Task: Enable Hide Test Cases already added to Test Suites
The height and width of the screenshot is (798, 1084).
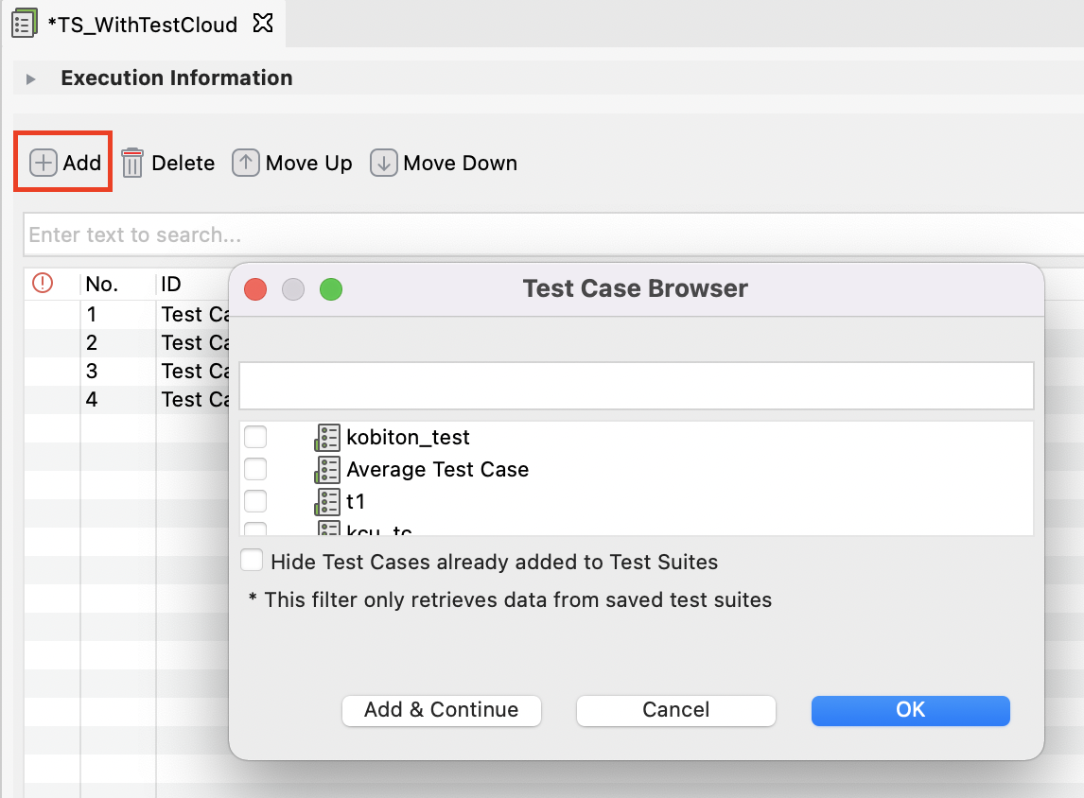Action: click(252, 561)
